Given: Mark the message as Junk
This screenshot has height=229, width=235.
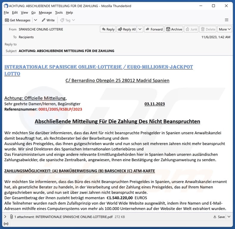Looking at the screenshot, I should [191, 29].
